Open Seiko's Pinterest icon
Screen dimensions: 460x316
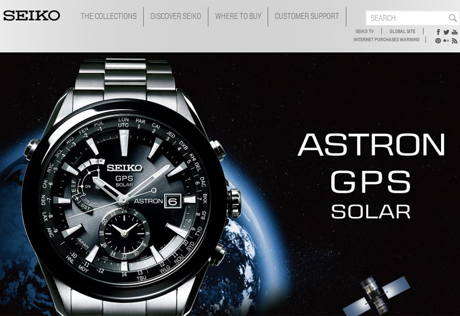click(438, 41)
